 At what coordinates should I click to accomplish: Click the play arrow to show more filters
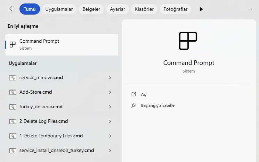201,9
